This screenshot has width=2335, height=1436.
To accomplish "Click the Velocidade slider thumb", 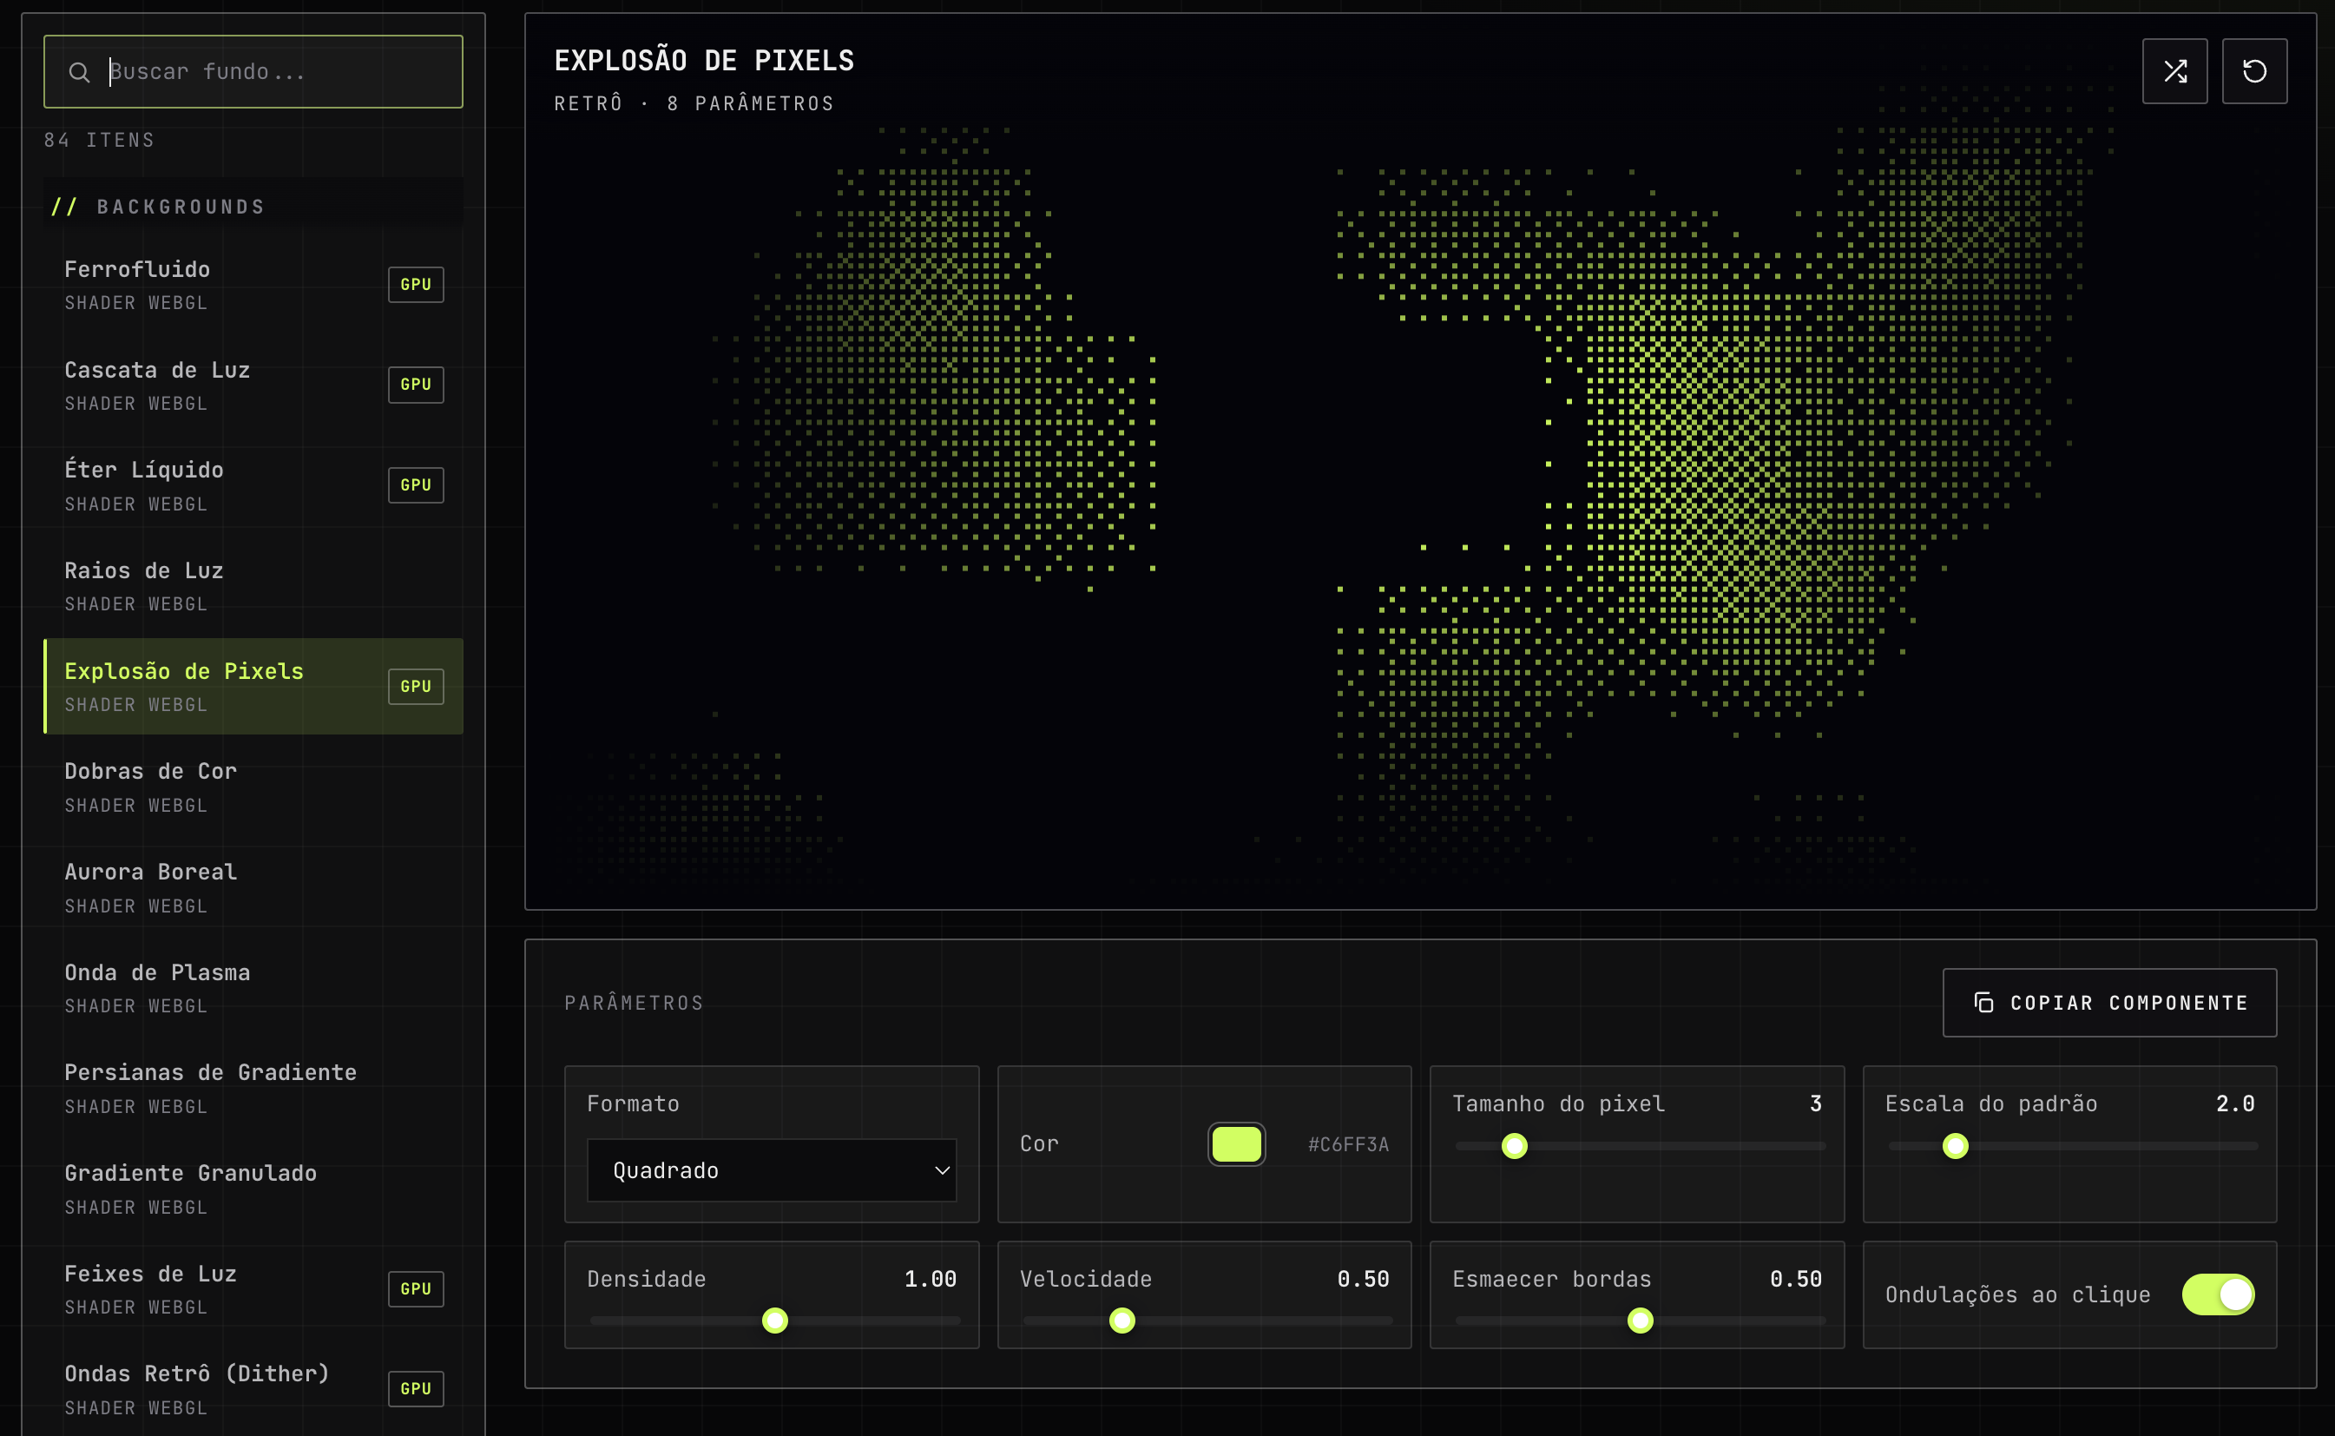I will click(x=1122, y=1321).
